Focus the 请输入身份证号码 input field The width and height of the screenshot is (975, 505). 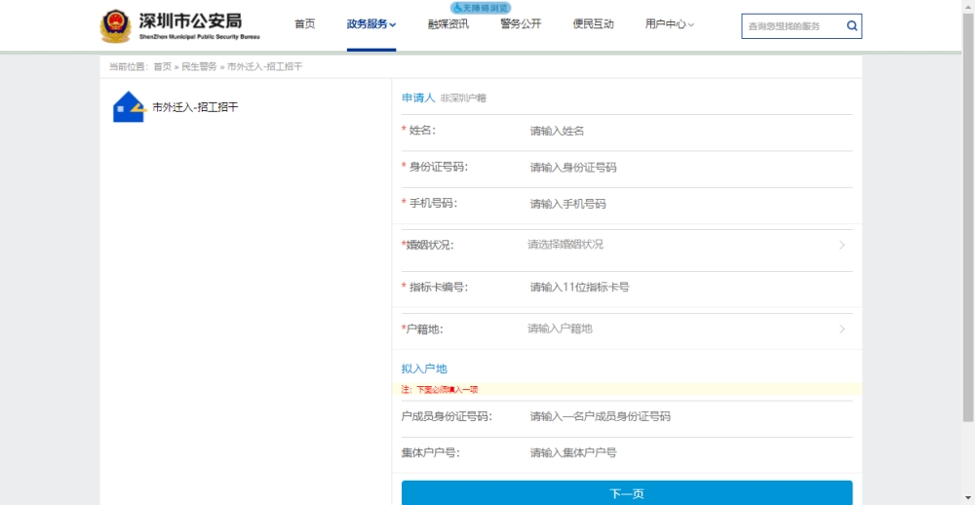(x=690, y=168)
